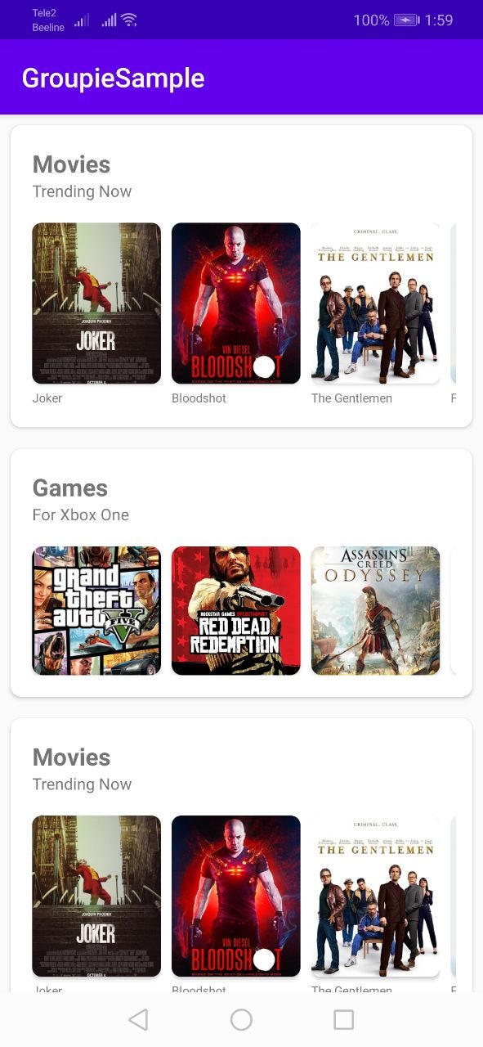Viewport: 483px width, 1047px height.
Task: Tap the Android back navigation icon
Action: coord(138,1019)
